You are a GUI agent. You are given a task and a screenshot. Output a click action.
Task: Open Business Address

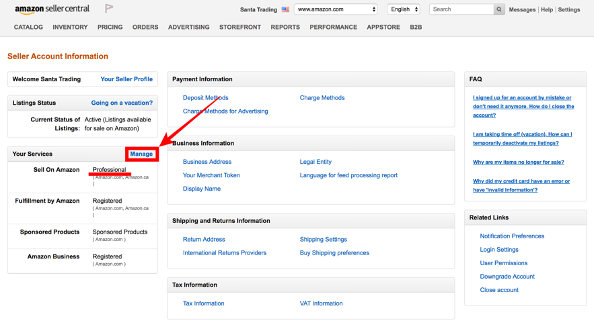(x=207, y=162)
